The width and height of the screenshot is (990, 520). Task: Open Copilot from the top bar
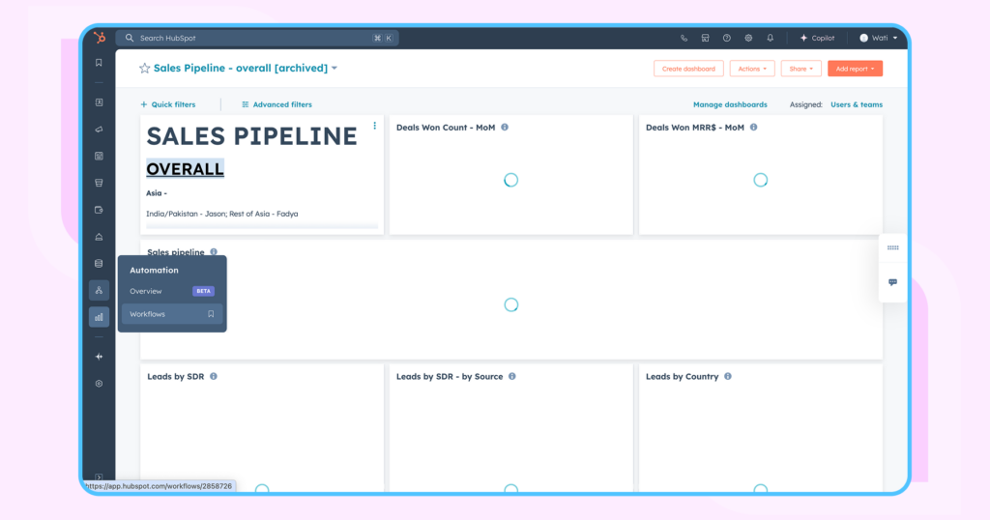click(817, 38)
